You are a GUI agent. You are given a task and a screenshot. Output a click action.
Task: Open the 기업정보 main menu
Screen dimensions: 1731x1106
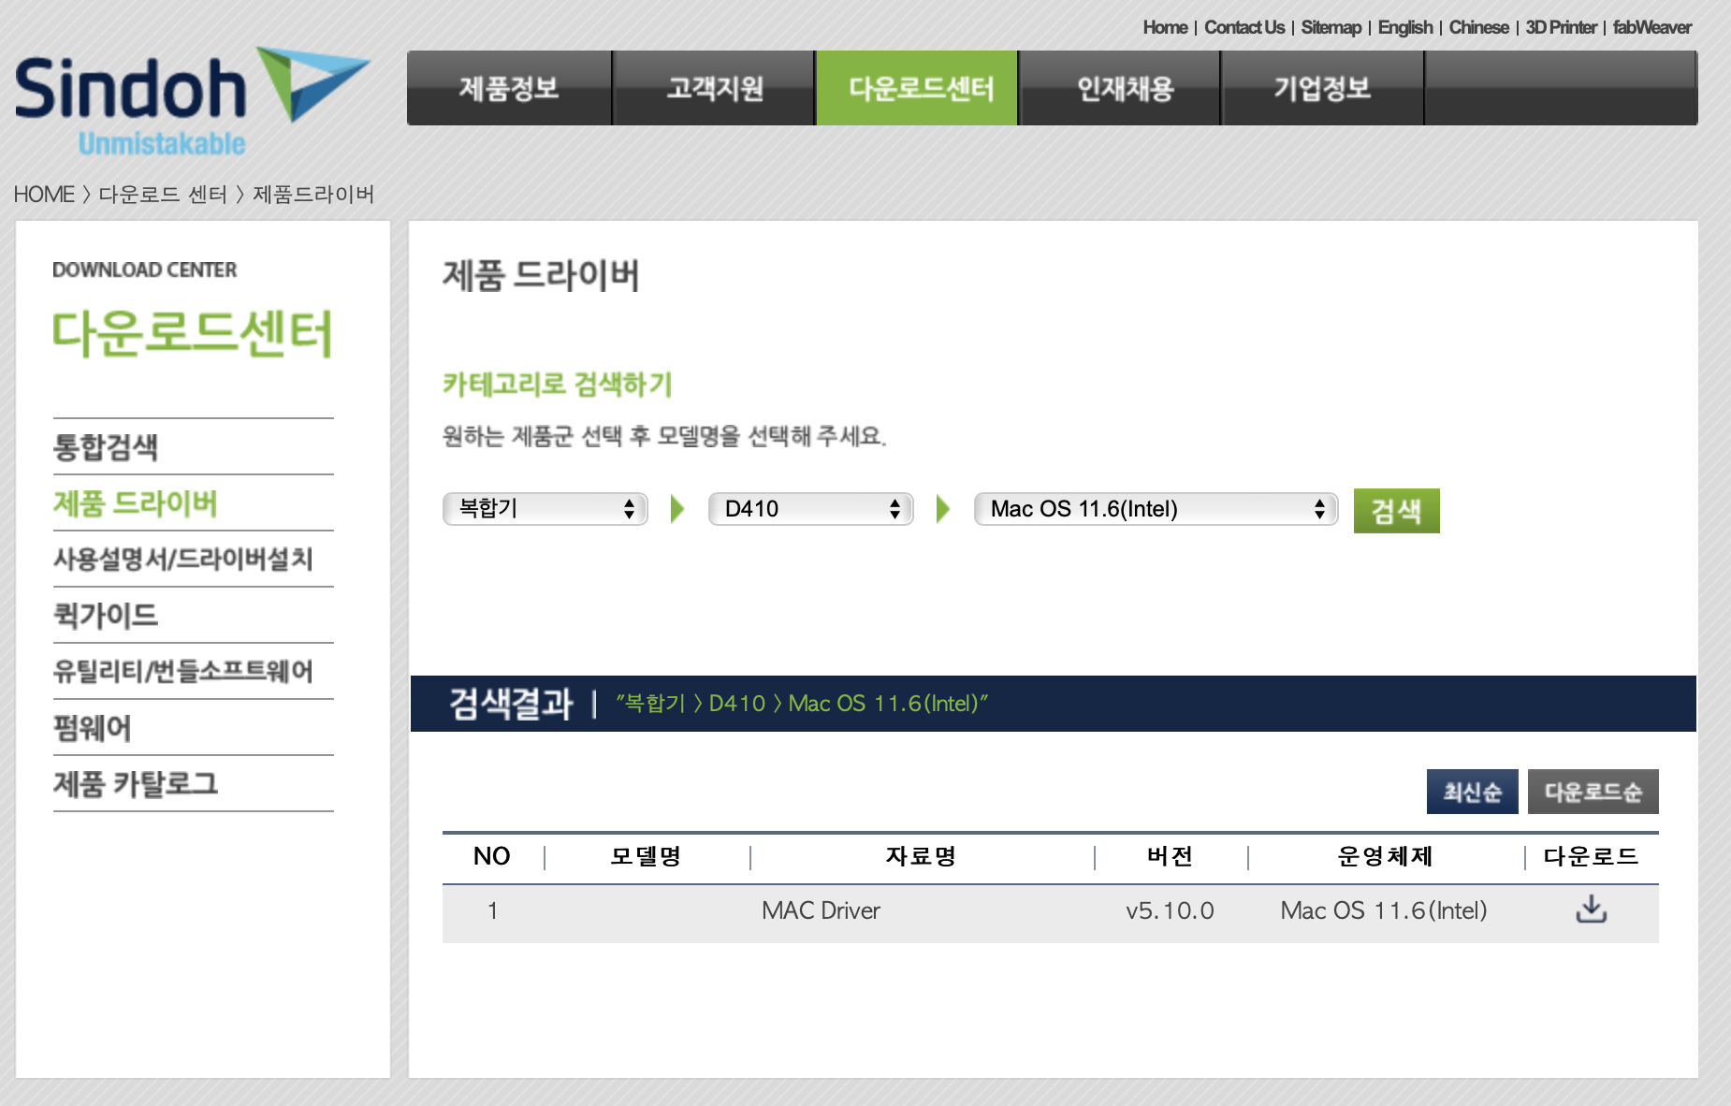tap(1323, 88)
